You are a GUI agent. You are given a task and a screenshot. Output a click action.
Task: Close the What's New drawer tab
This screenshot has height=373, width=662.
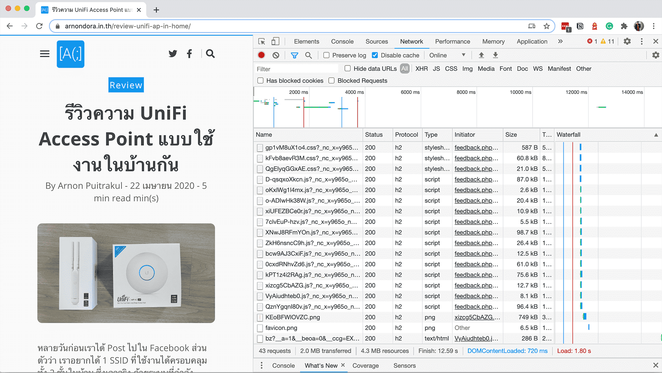pyautogui.click(x=343, y=365)
